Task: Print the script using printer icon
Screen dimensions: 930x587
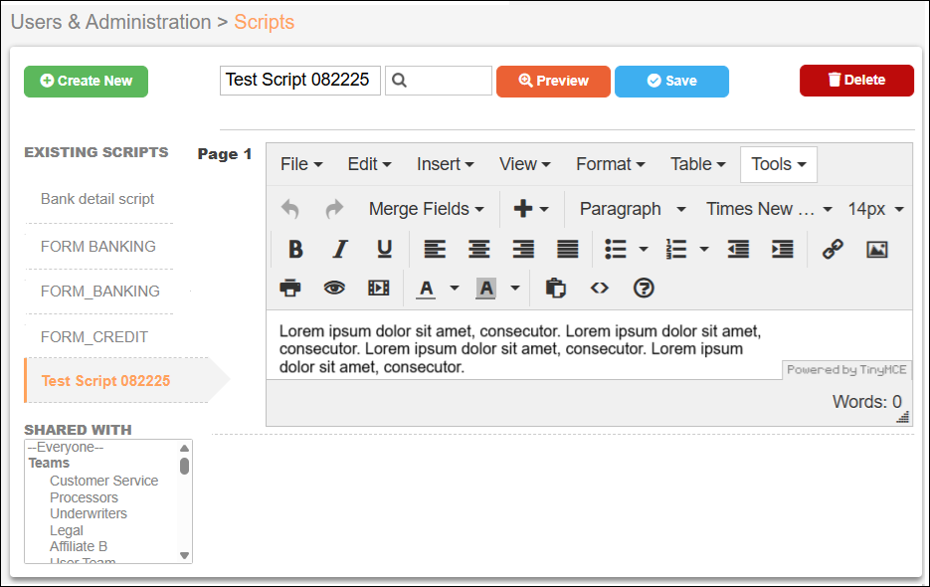Action: click(x=290, y=288)
